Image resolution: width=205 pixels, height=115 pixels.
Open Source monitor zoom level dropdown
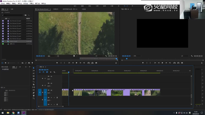51,56
